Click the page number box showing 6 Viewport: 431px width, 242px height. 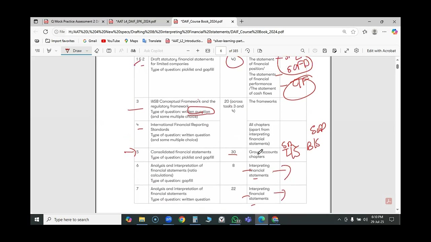click(x=221, y=51)
